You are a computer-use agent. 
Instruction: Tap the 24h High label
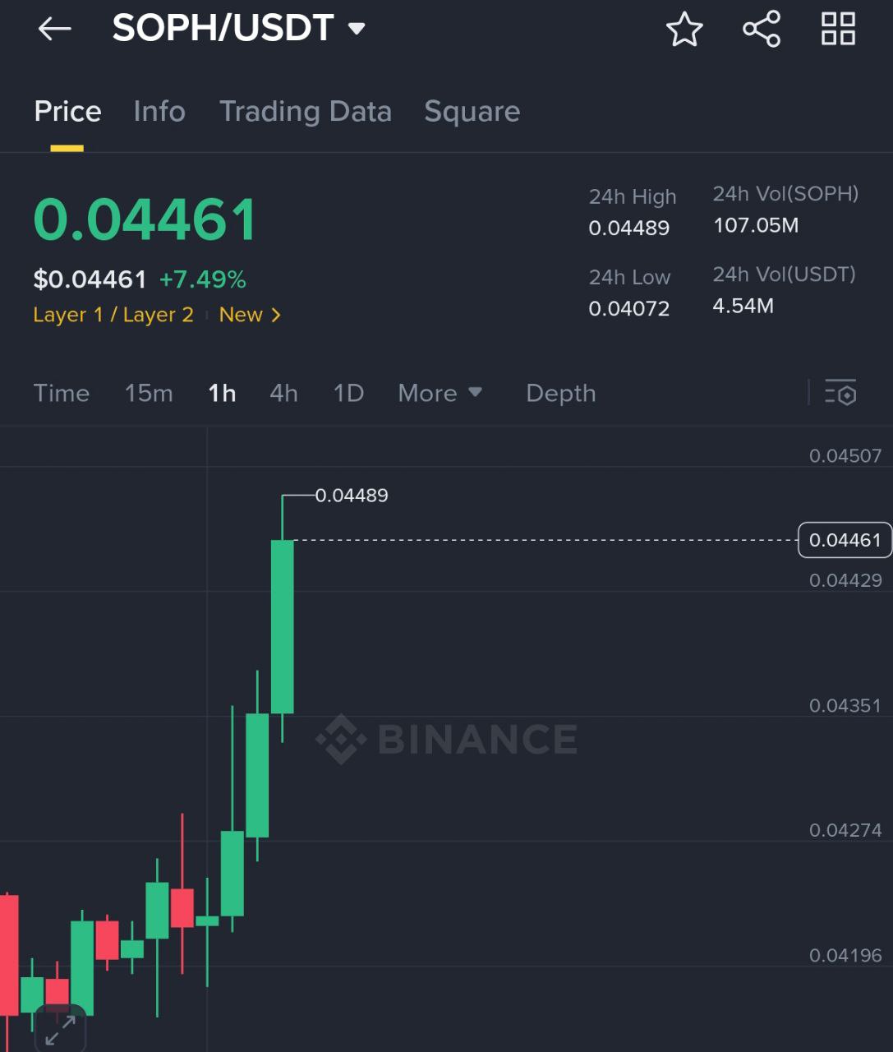tap(633, 197)
